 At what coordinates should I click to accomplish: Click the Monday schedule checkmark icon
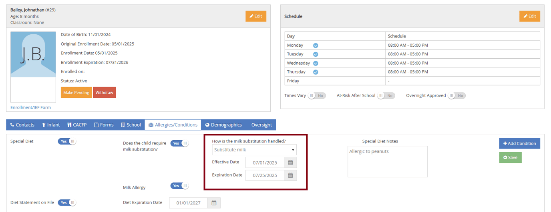(x=316, y=46)
